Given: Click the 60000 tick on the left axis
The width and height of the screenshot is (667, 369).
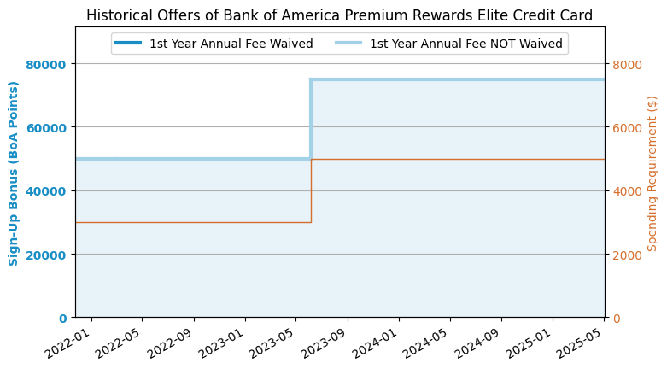Looking at the screenshot, I should (50, 127).
